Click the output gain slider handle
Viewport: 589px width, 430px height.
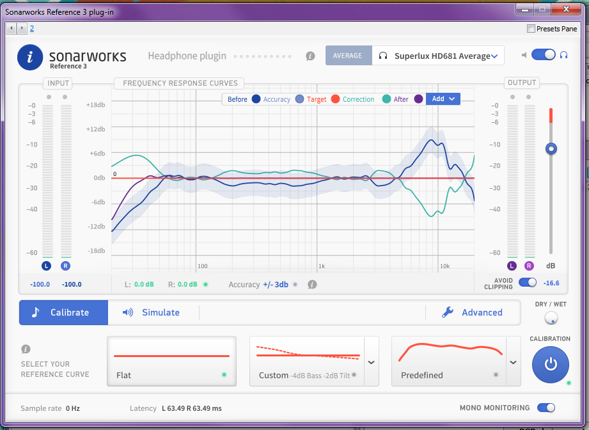551,149
